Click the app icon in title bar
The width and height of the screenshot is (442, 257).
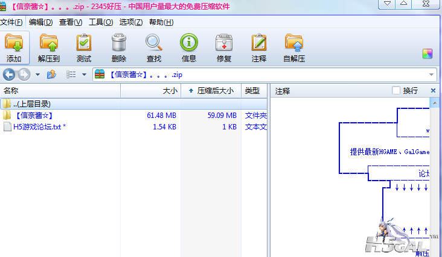[x=3, y=6]
